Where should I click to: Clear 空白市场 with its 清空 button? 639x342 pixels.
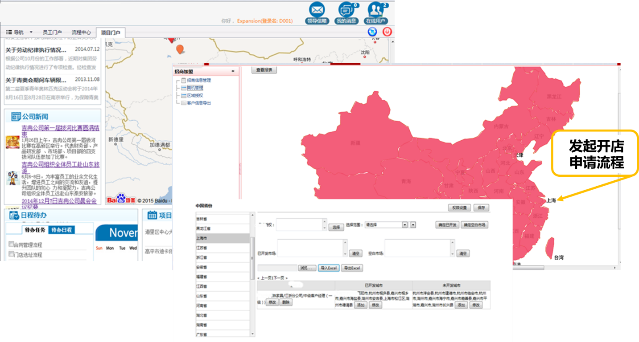(463, 253)
